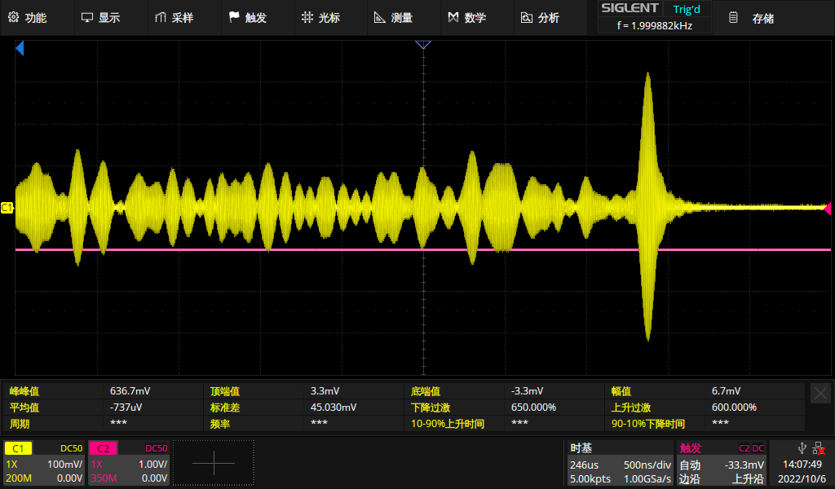
Task: Click the 分析 analysis button
Action: coord(540,17)
